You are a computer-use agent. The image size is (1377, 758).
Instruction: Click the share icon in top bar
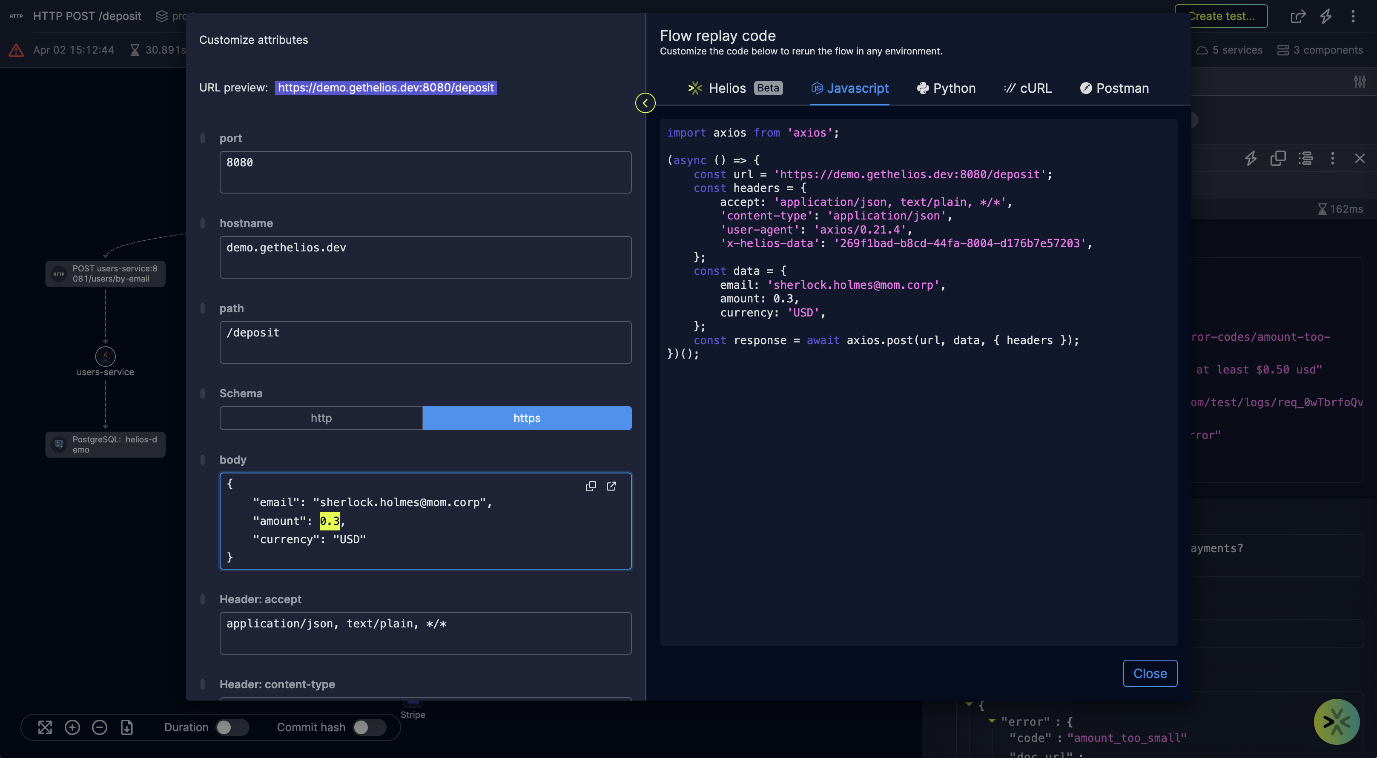pyautogui.click(x=1297, y=17)
